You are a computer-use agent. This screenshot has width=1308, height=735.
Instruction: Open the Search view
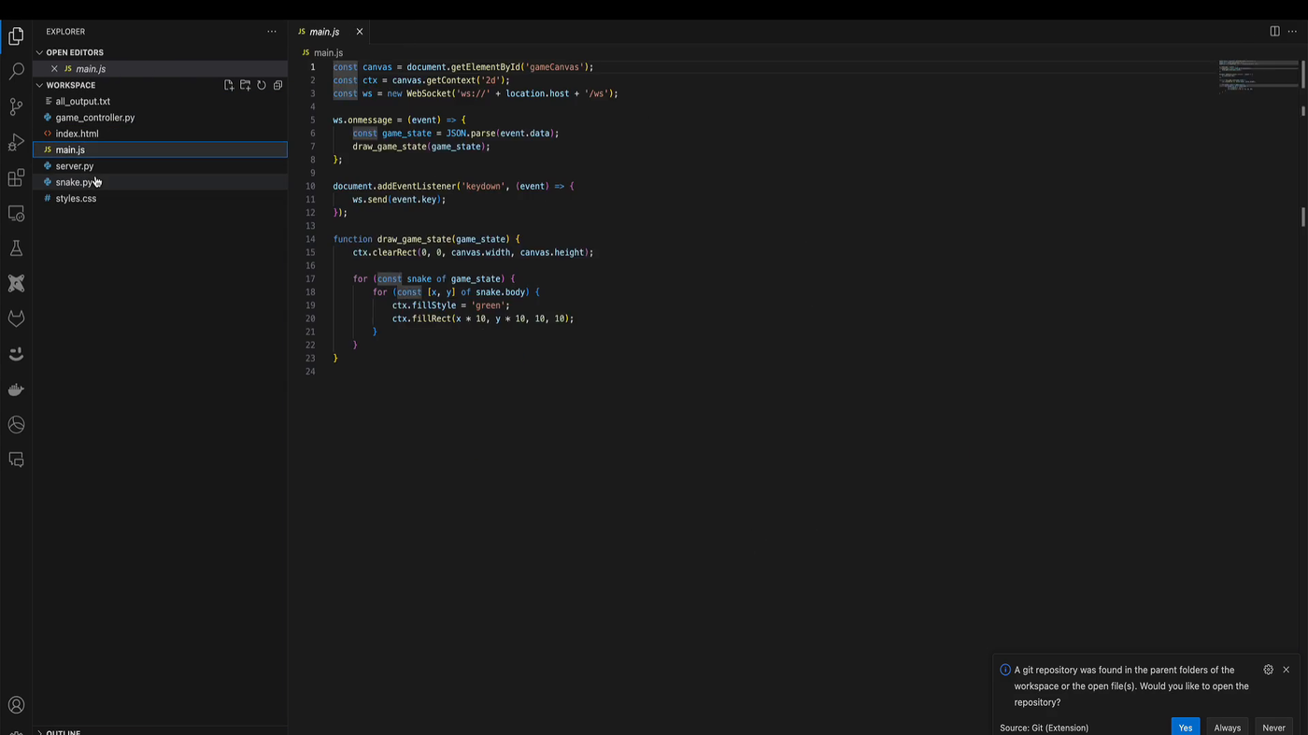coord(16,71)
